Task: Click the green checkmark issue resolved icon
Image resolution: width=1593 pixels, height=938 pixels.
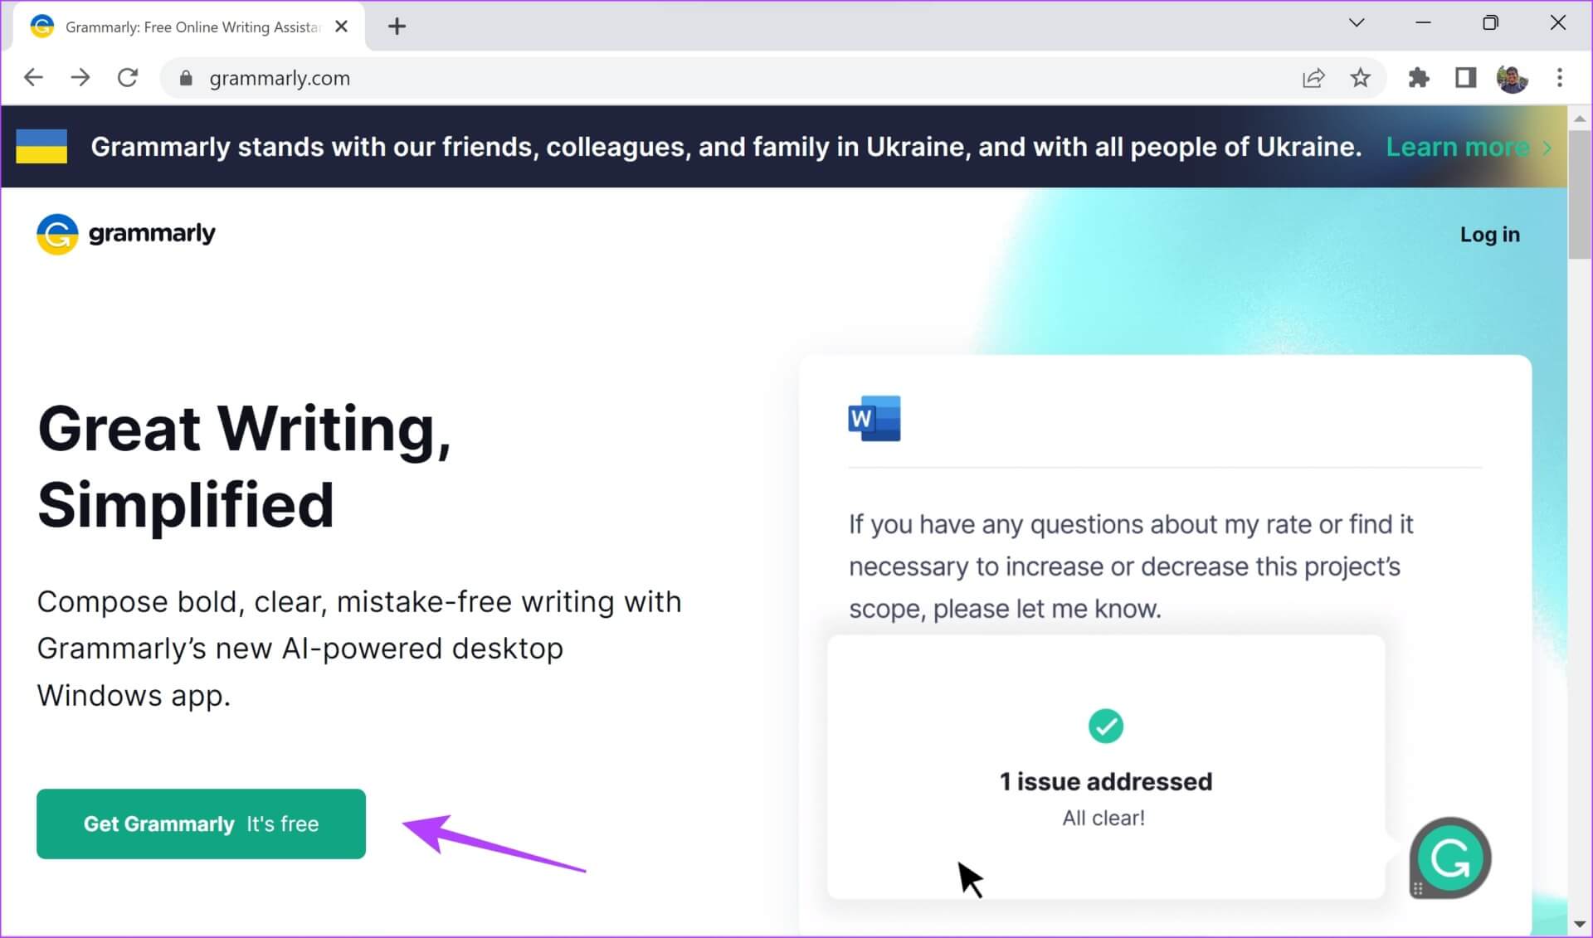Action: tap(1105, 727)
